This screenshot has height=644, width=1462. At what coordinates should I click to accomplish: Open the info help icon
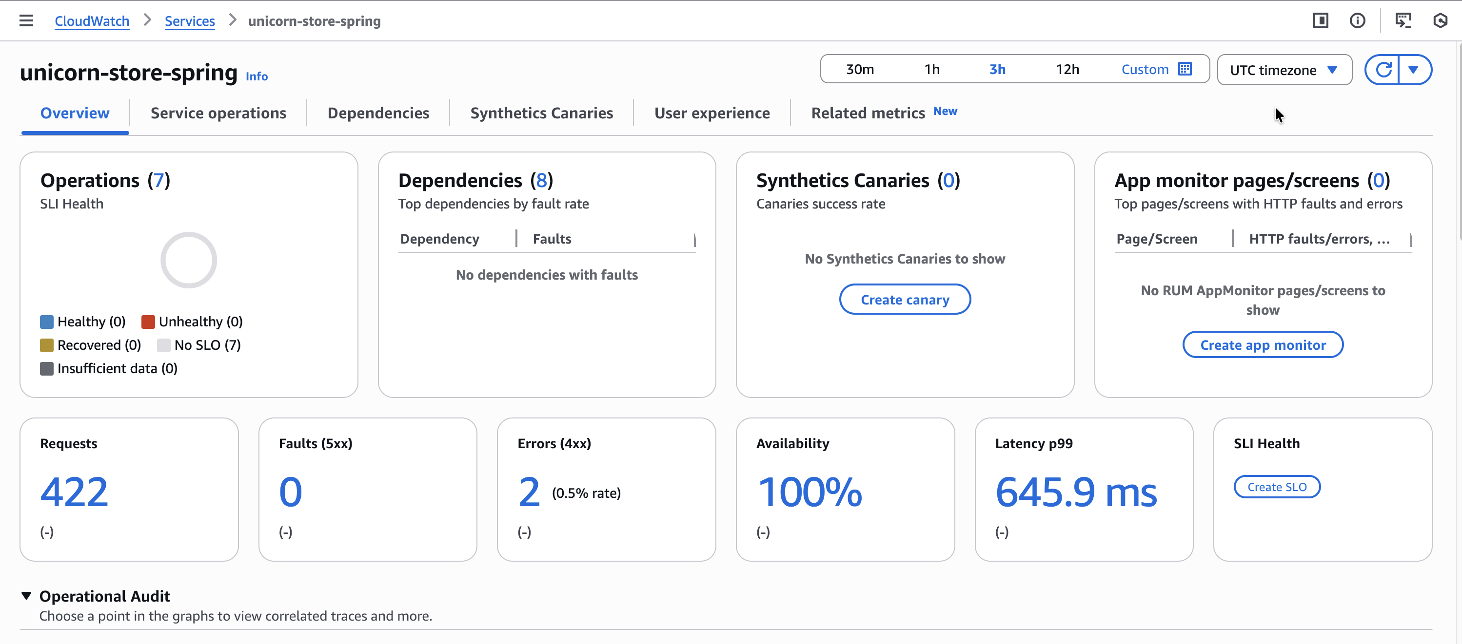pos(1358,20)
